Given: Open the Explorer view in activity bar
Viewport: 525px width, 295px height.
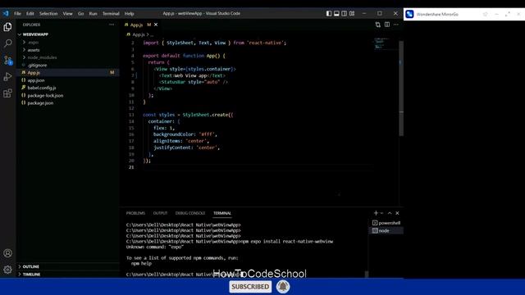Looking at the screenshot, I should click(x=7, y=27).
